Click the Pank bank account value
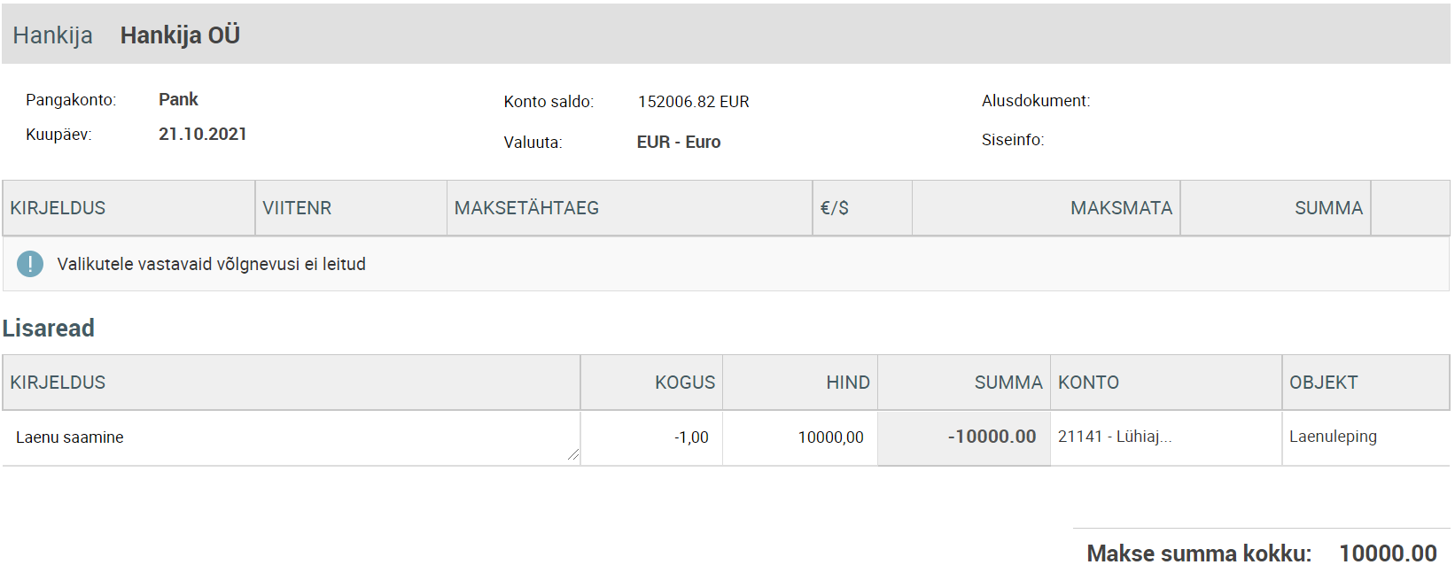 [178, 99]
